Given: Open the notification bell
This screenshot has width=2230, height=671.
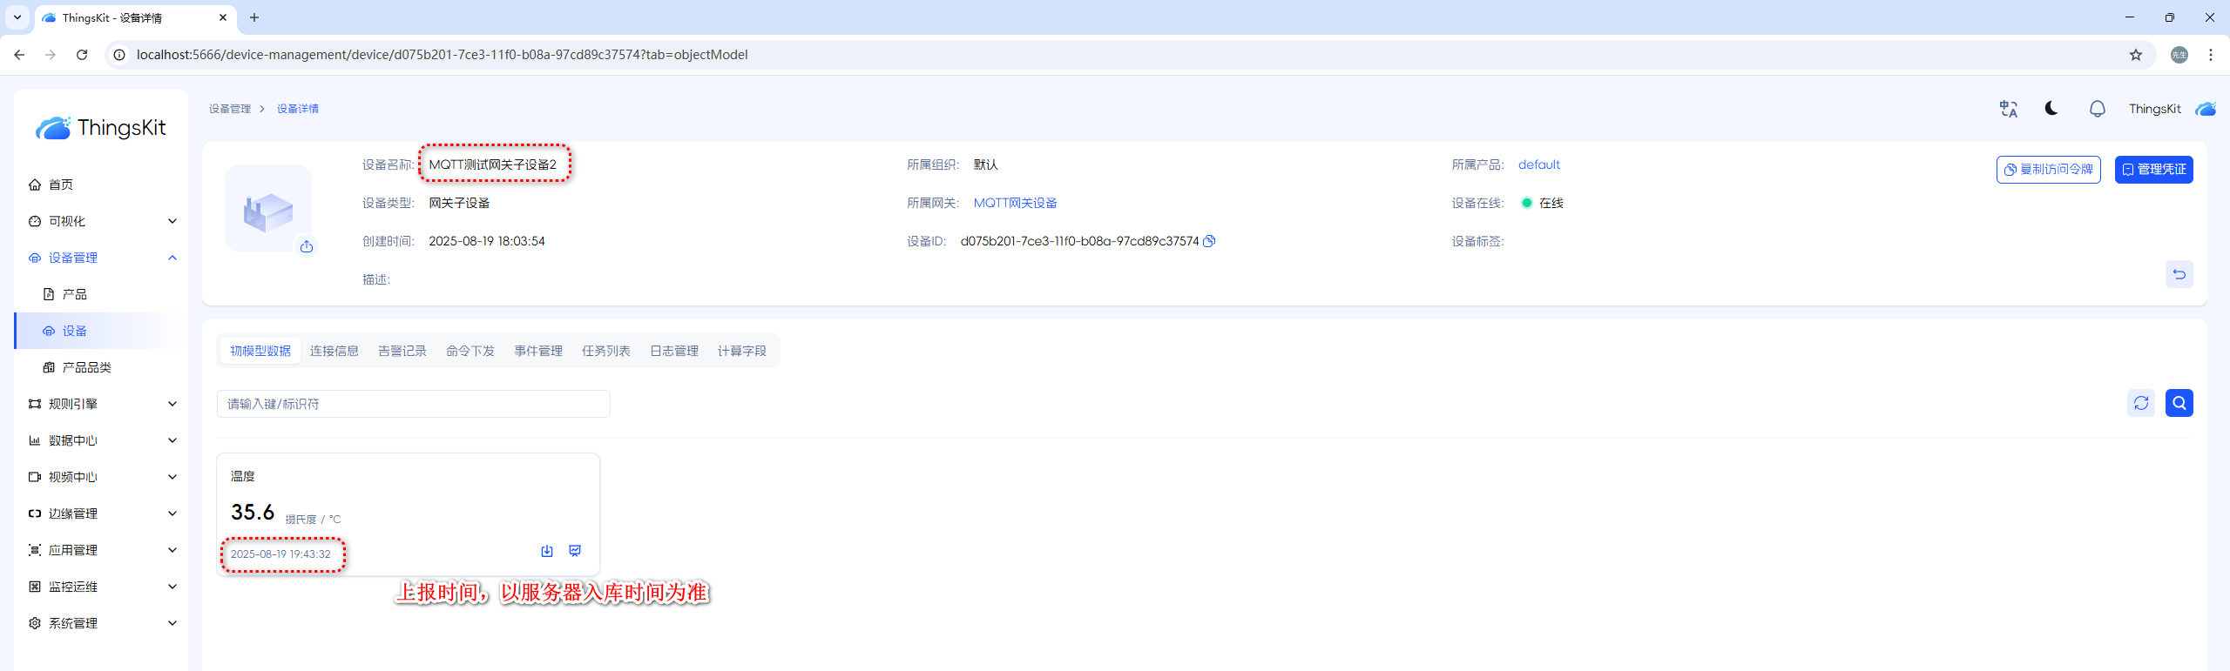Looking at the screenshot, I should tap(2097, 109).
